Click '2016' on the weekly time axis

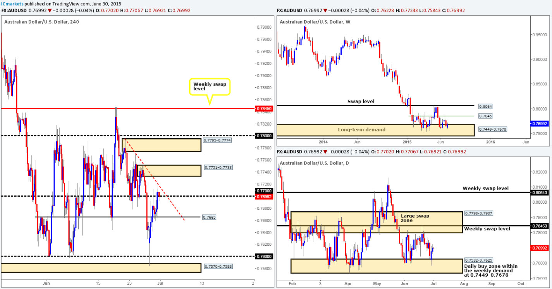point(490,142)
